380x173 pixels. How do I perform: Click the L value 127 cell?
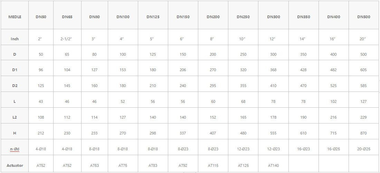pyautogui.click(x=363, y=101)
